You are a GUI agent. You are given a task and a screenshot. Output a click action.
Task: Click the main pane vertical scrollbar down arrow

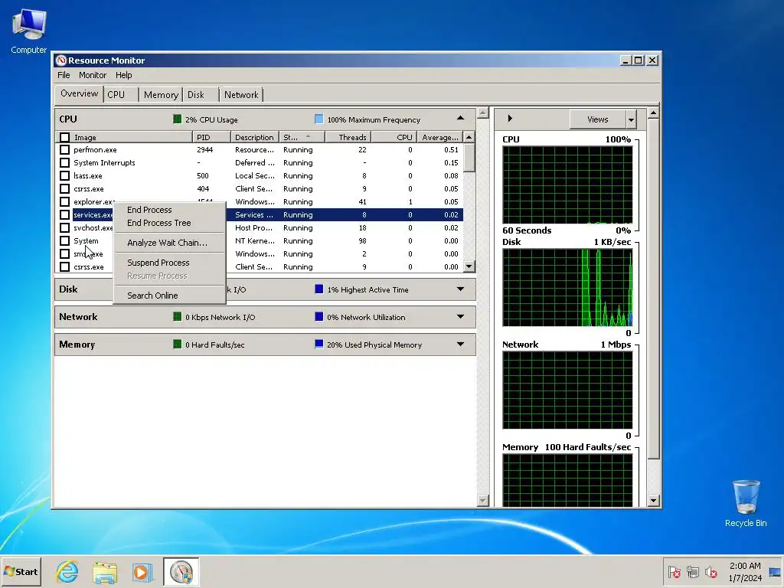482,500
